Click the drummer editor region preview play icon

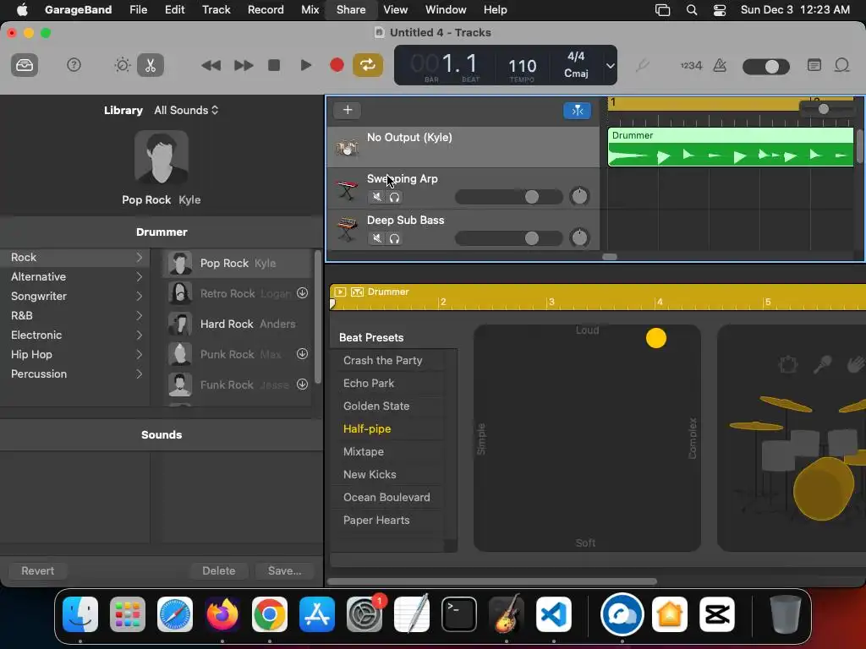click(x=340, y=292)
